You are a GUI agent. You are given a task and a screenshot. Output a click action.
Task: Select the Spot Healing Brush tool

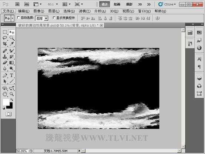click(x=5, y=51)
